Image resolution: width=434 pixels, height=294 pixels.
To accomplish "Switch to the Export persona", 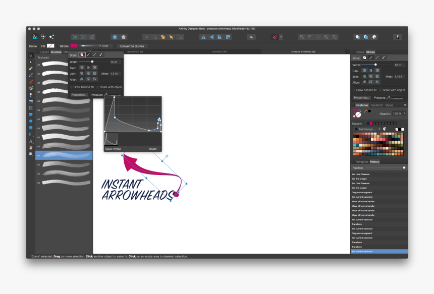I will pyautogui.click(x=52, y=37).
